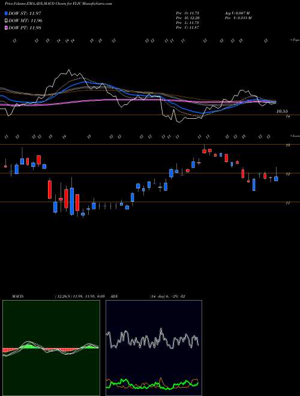Click the MACD parameters '(12,26,9) 11.98, 11.93, 0.03'

pyautogui.click(x=80, y=296)
